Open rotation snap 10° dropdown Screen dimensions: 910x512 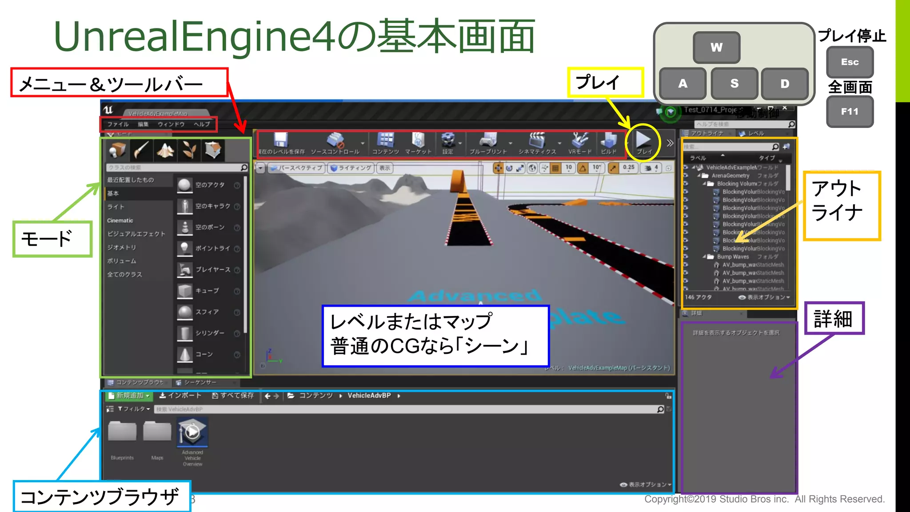coord(597,168)
